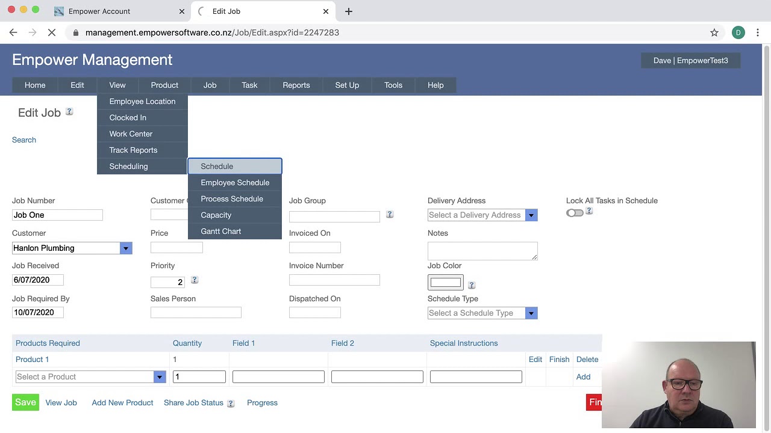Click the green Save button
This screenshot has height=433, width=771.
pos(25,402)
